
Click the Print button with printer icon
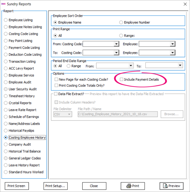132,186
